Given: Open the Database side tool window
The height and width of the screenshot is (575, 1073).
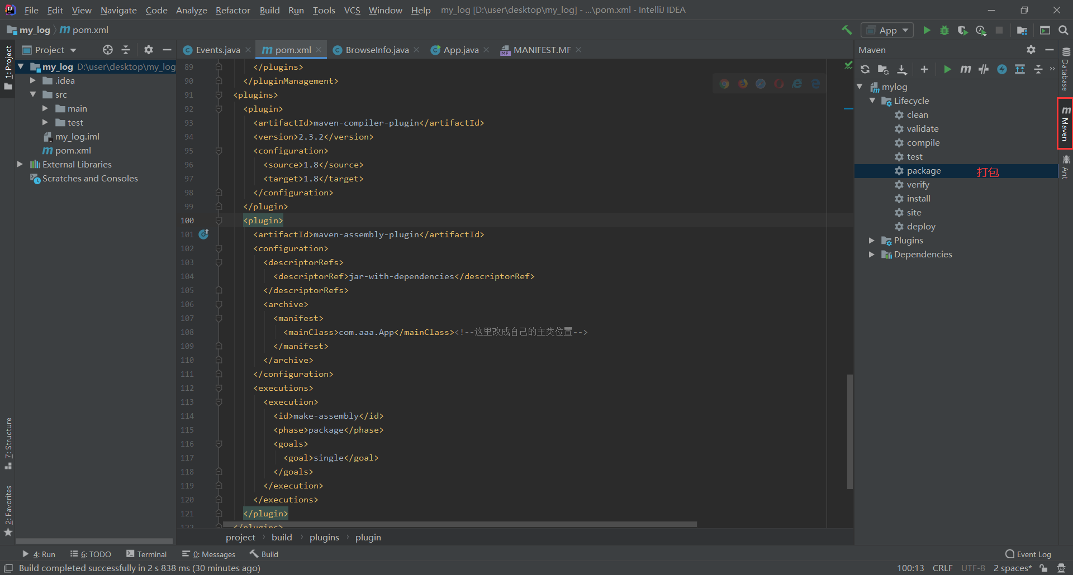Looking at the screenshot, I should [1066, 69].
